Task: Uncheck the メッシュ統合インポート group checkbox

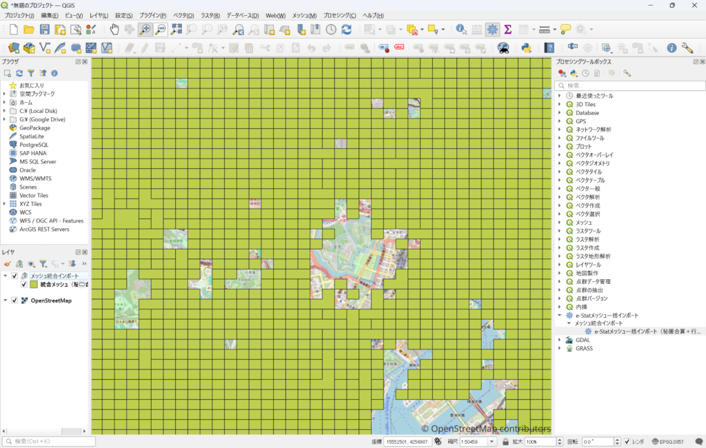Action: (x=14, y=276)
